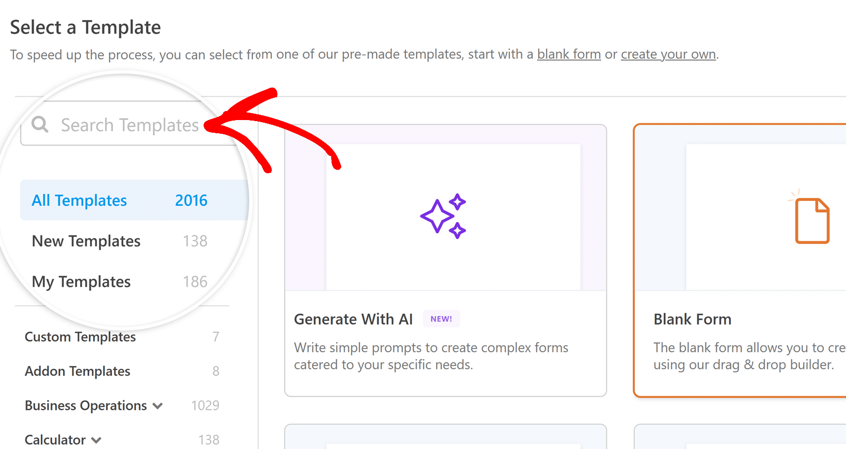Click the Generate With AI title
Viewport: 846px width, 449px height.
click(353, 319)
